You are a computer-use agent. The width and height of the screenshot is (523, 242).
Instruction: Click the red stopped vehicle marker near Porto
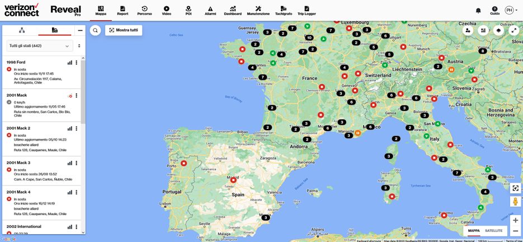[x=184, y=163]
